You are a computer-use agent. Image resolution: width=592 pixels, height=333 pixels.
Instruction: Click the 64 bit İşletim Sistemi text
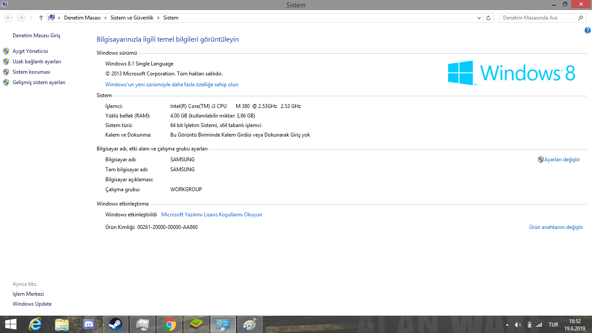coord(216,125)
